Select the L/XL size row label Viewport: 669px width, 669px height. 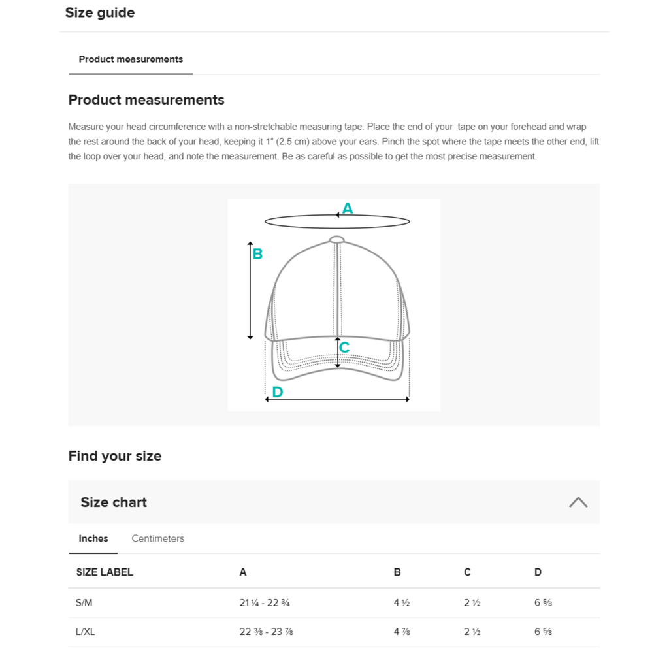86,632
